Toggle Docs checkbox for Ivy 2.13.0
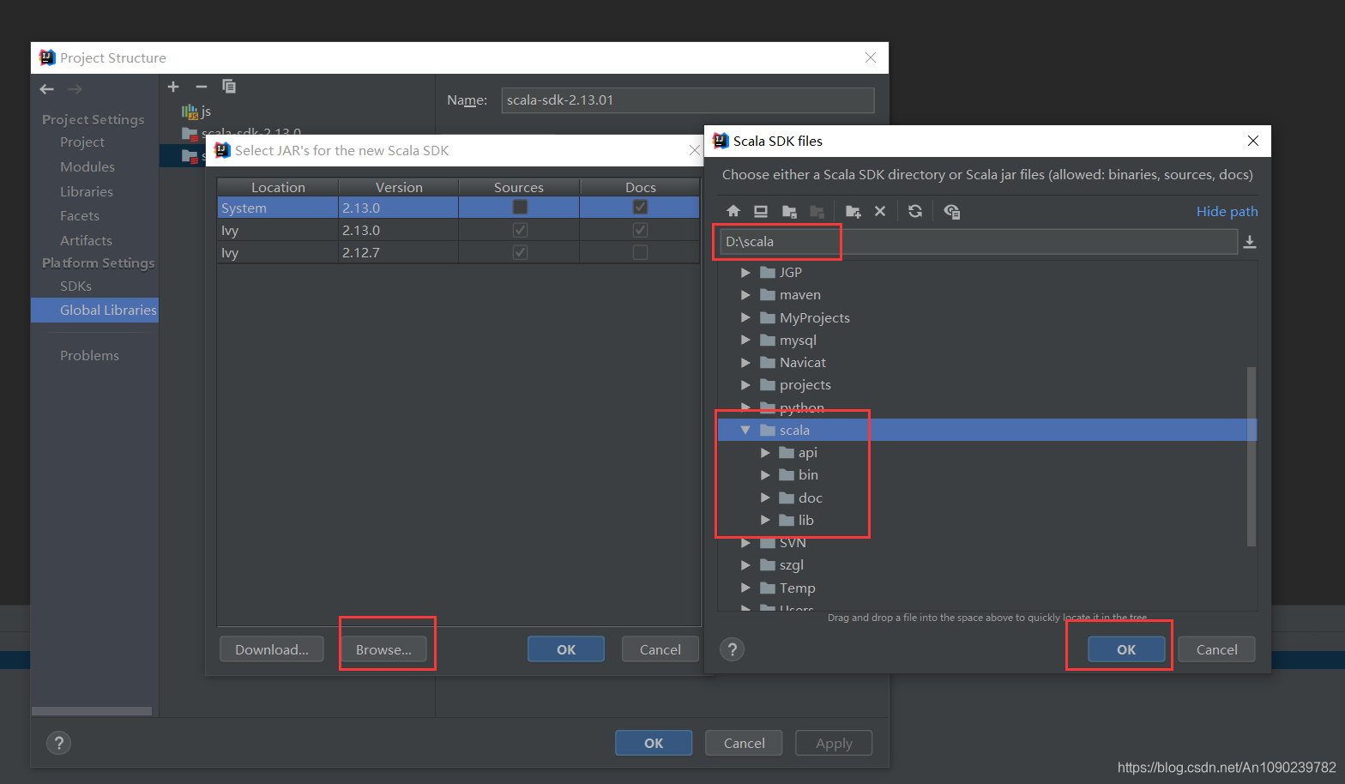The width and height of the screenshot is (1345, 784). tap(640, 230)
